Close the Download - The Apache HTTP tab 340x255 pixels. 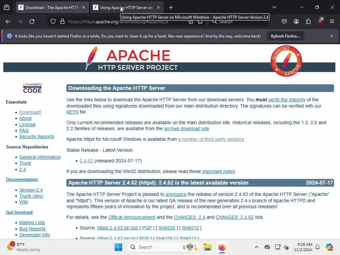coord(84,8)
